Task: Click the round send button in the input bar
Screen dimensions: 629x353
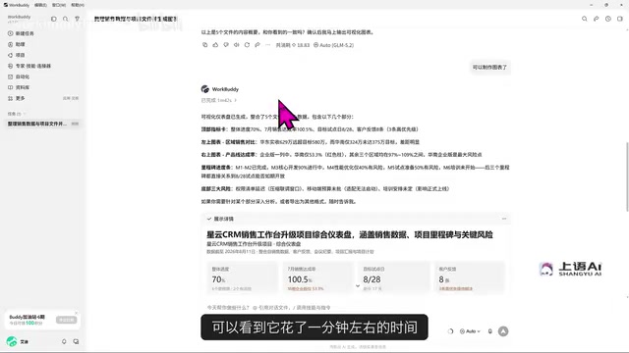Action: click(x=503, y=331)
